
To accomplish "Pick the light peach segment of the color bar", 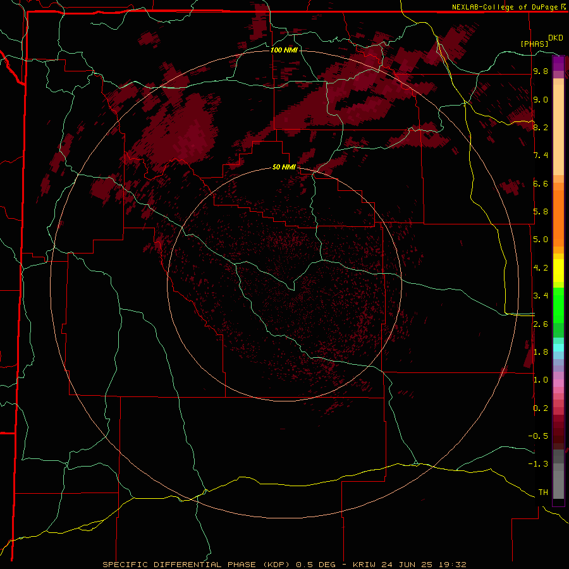I will (x=558, y=131).
